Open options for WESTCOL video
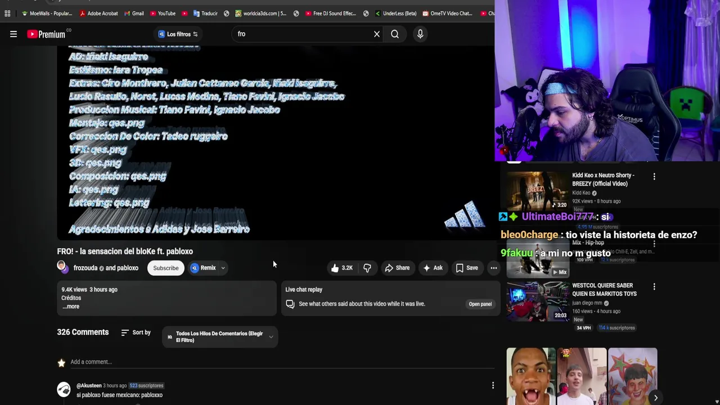The height and width of the screenshot is (405, 720). [x=654, y=287]
